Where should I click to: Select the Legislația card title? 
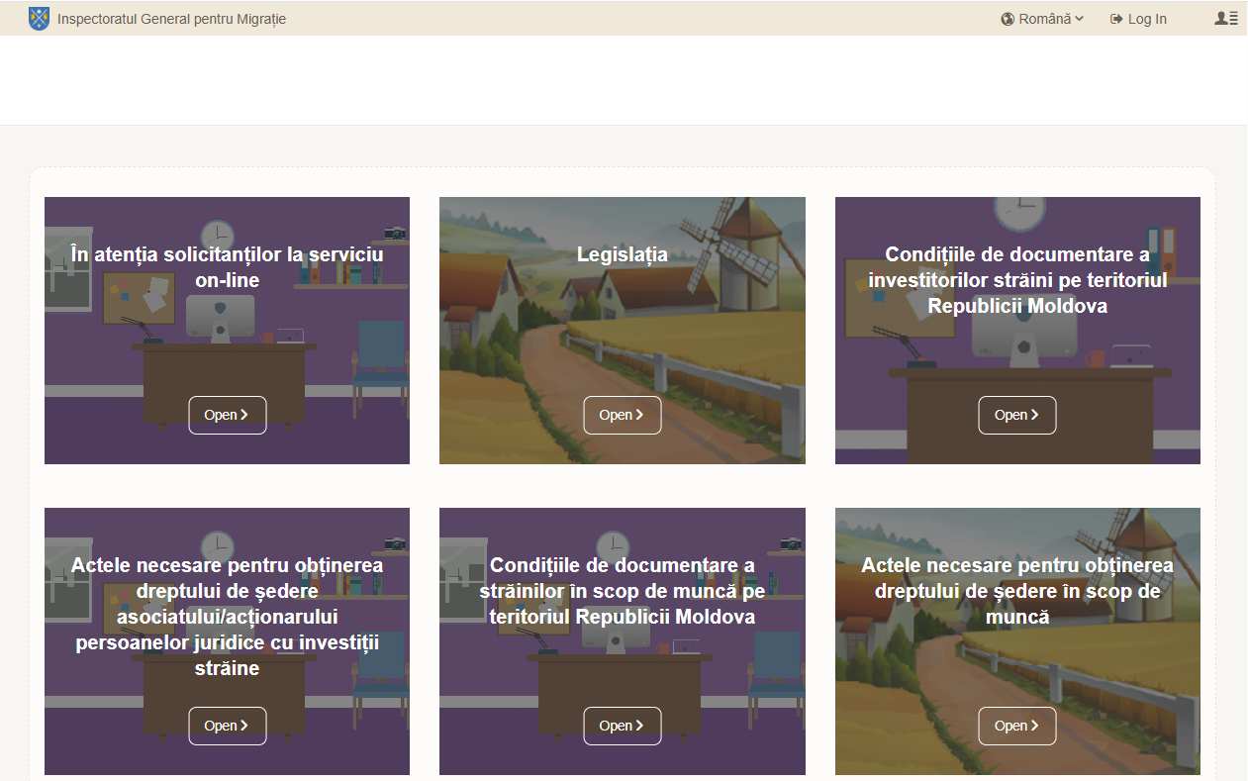click(622, 254)
